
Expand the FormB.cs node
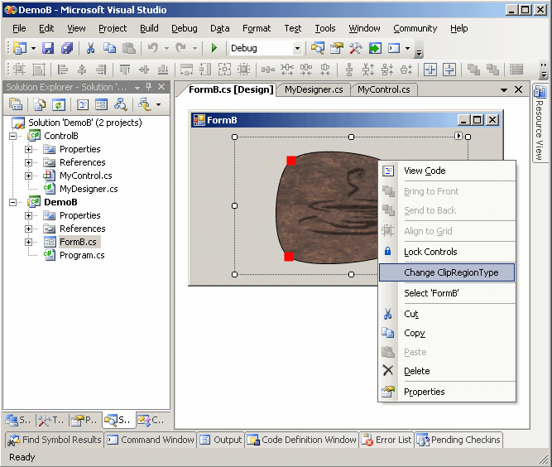point(28,242)
